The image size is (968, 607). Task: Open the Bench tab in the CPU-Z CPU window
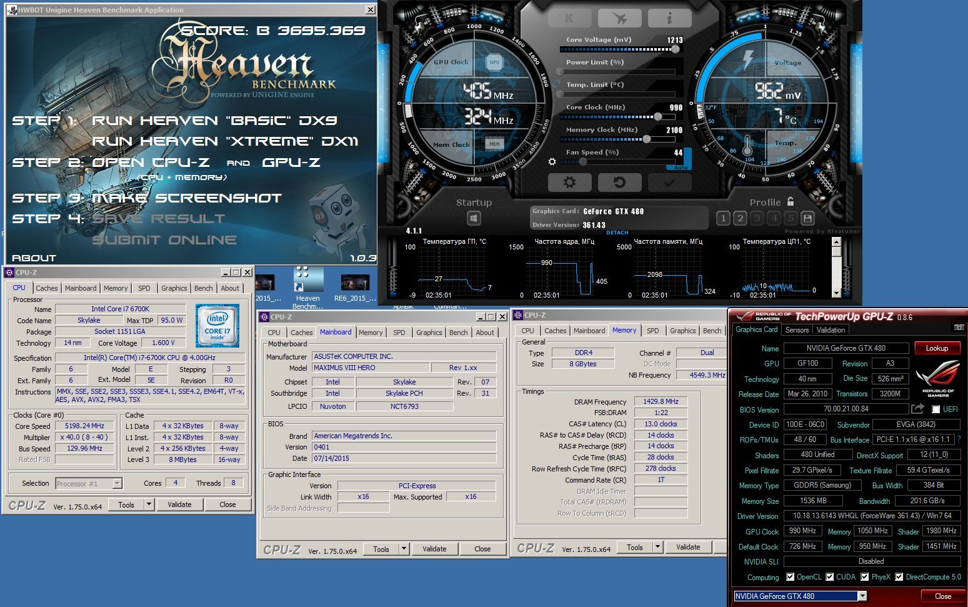click(x=203, y=288)
